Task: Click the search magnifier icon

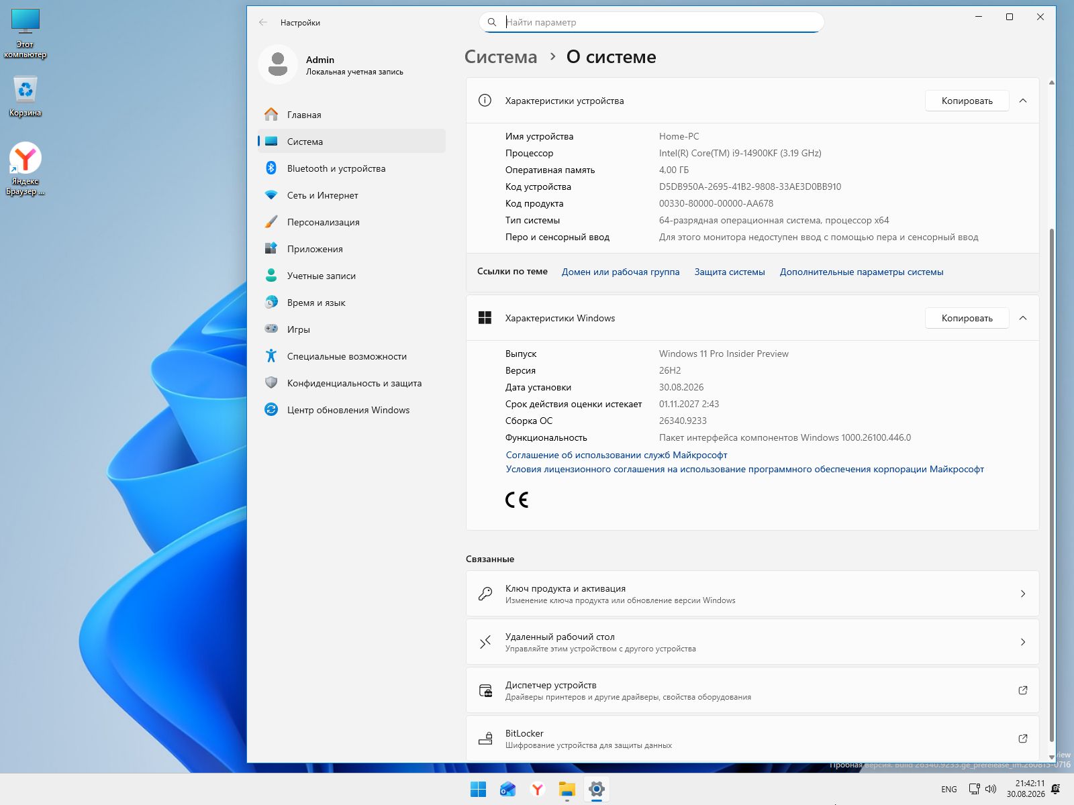Action: pyautogui.click(x=492, y=22)
